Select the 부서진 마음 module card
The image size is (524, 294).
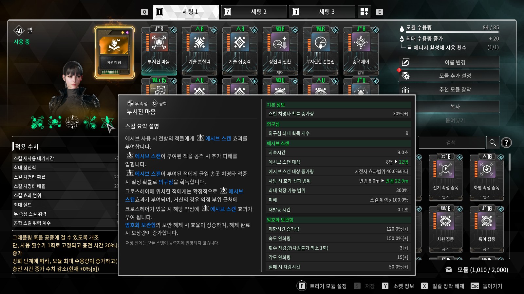pyautogui.click(x=159, y=51)
